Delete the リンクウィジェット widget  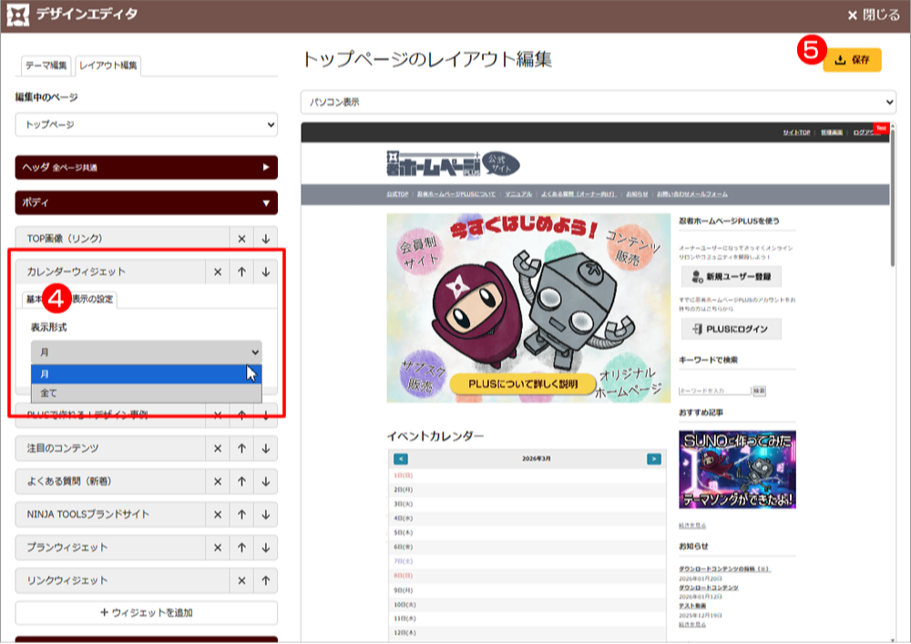point(241,580)
